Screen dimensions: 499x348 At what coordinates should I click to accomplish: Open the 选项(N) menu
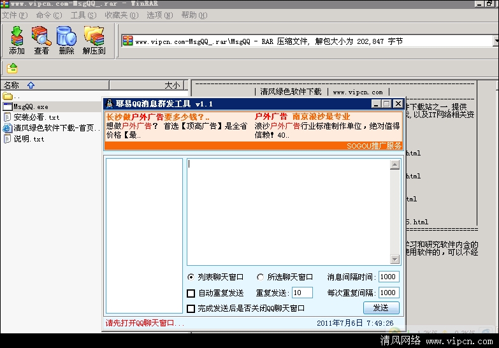(x=160, y=15)
